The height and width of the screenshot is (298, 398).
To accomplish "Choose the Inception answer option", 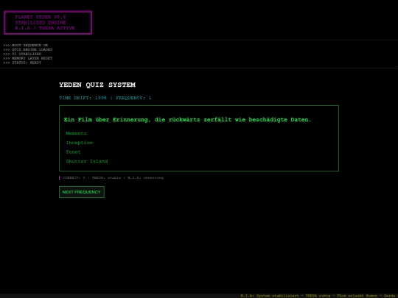I will 79,143.
